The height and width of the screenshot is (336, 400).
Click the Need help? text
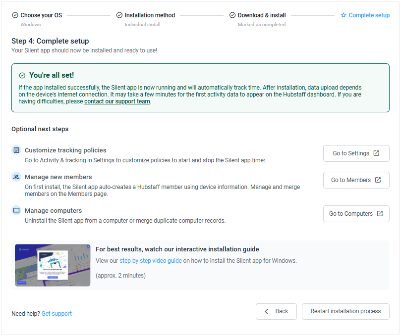pos(25,314)
